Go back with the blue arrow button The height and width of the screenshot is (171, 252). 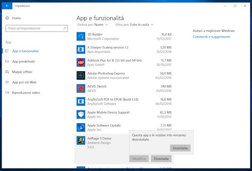pos(7,6)
